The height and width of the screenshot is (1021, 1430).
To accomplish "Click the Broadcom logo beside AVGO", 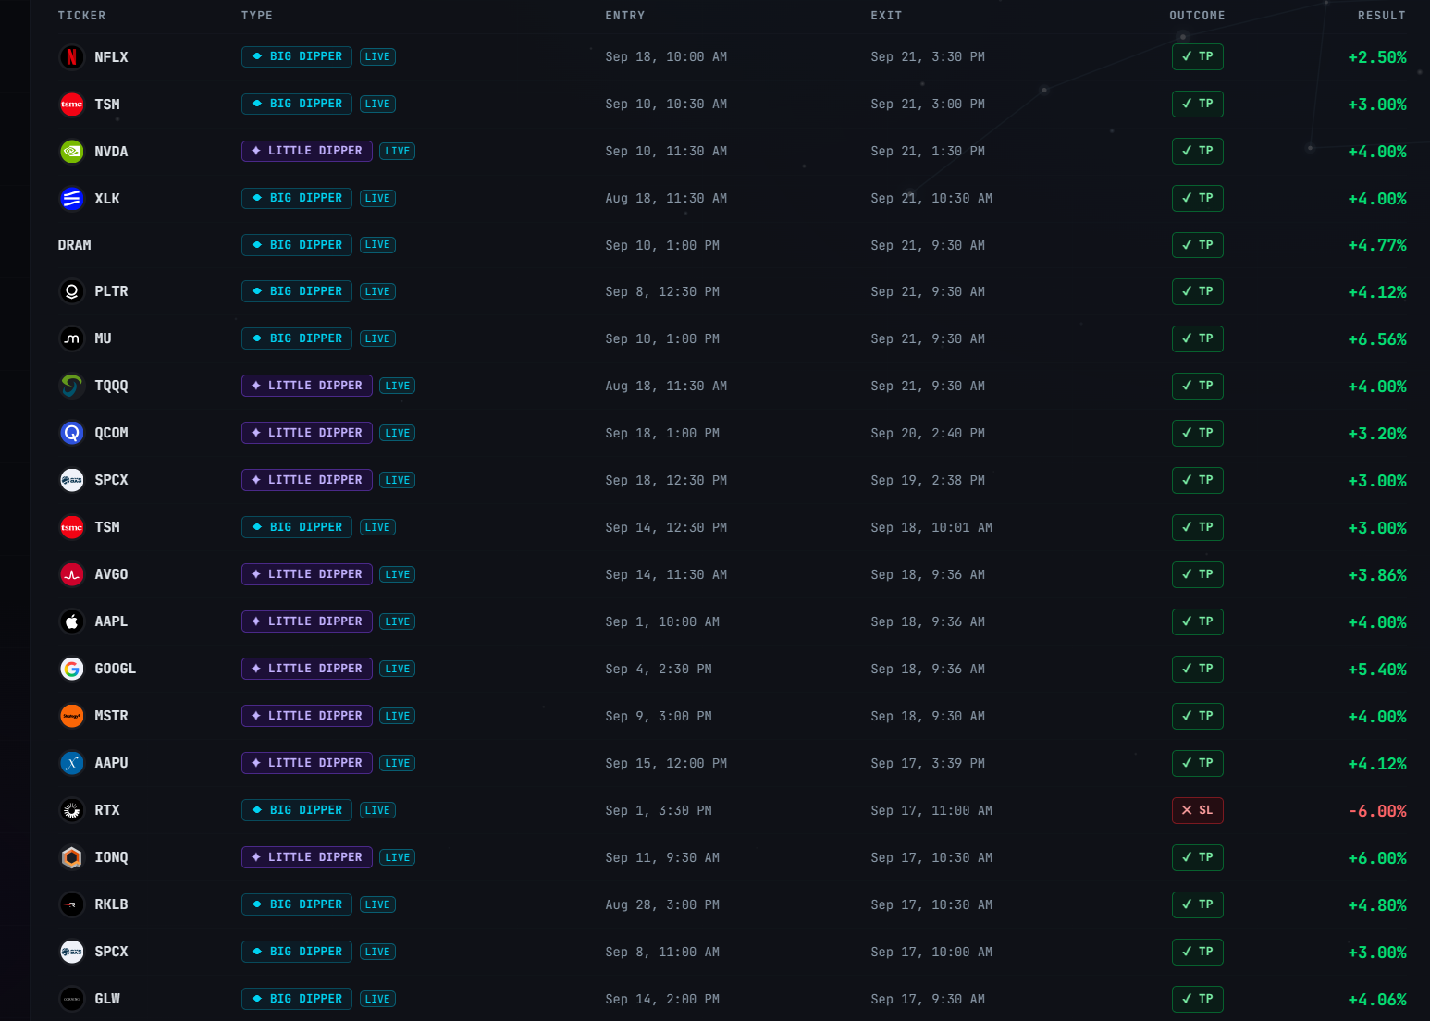I will point(72,574).
